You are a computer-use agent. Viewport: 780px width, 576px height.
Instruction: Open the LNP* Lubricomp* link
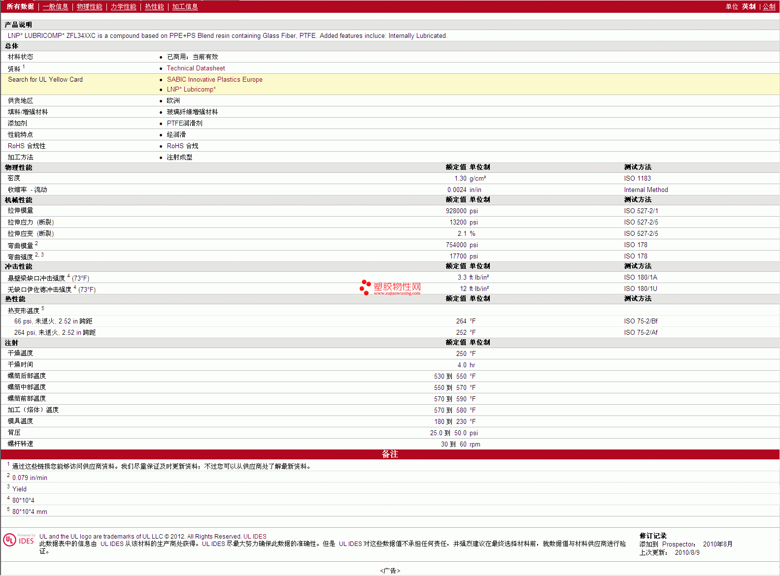tap(191, 90)
